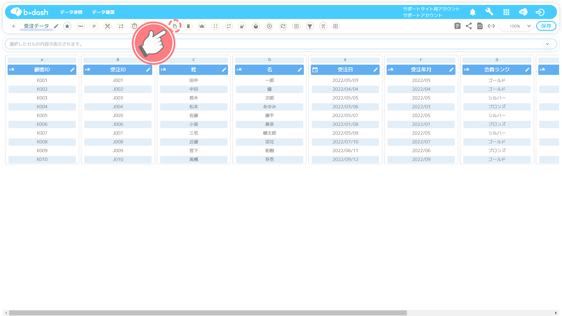
Task: Edit the 受注ID column header pencil
Action: click(148, 70)
